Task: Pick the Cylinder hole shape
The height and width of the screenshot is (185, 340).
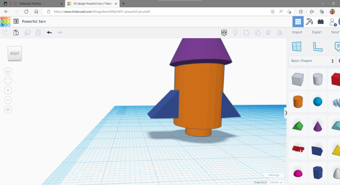Action: click(318, 79)
